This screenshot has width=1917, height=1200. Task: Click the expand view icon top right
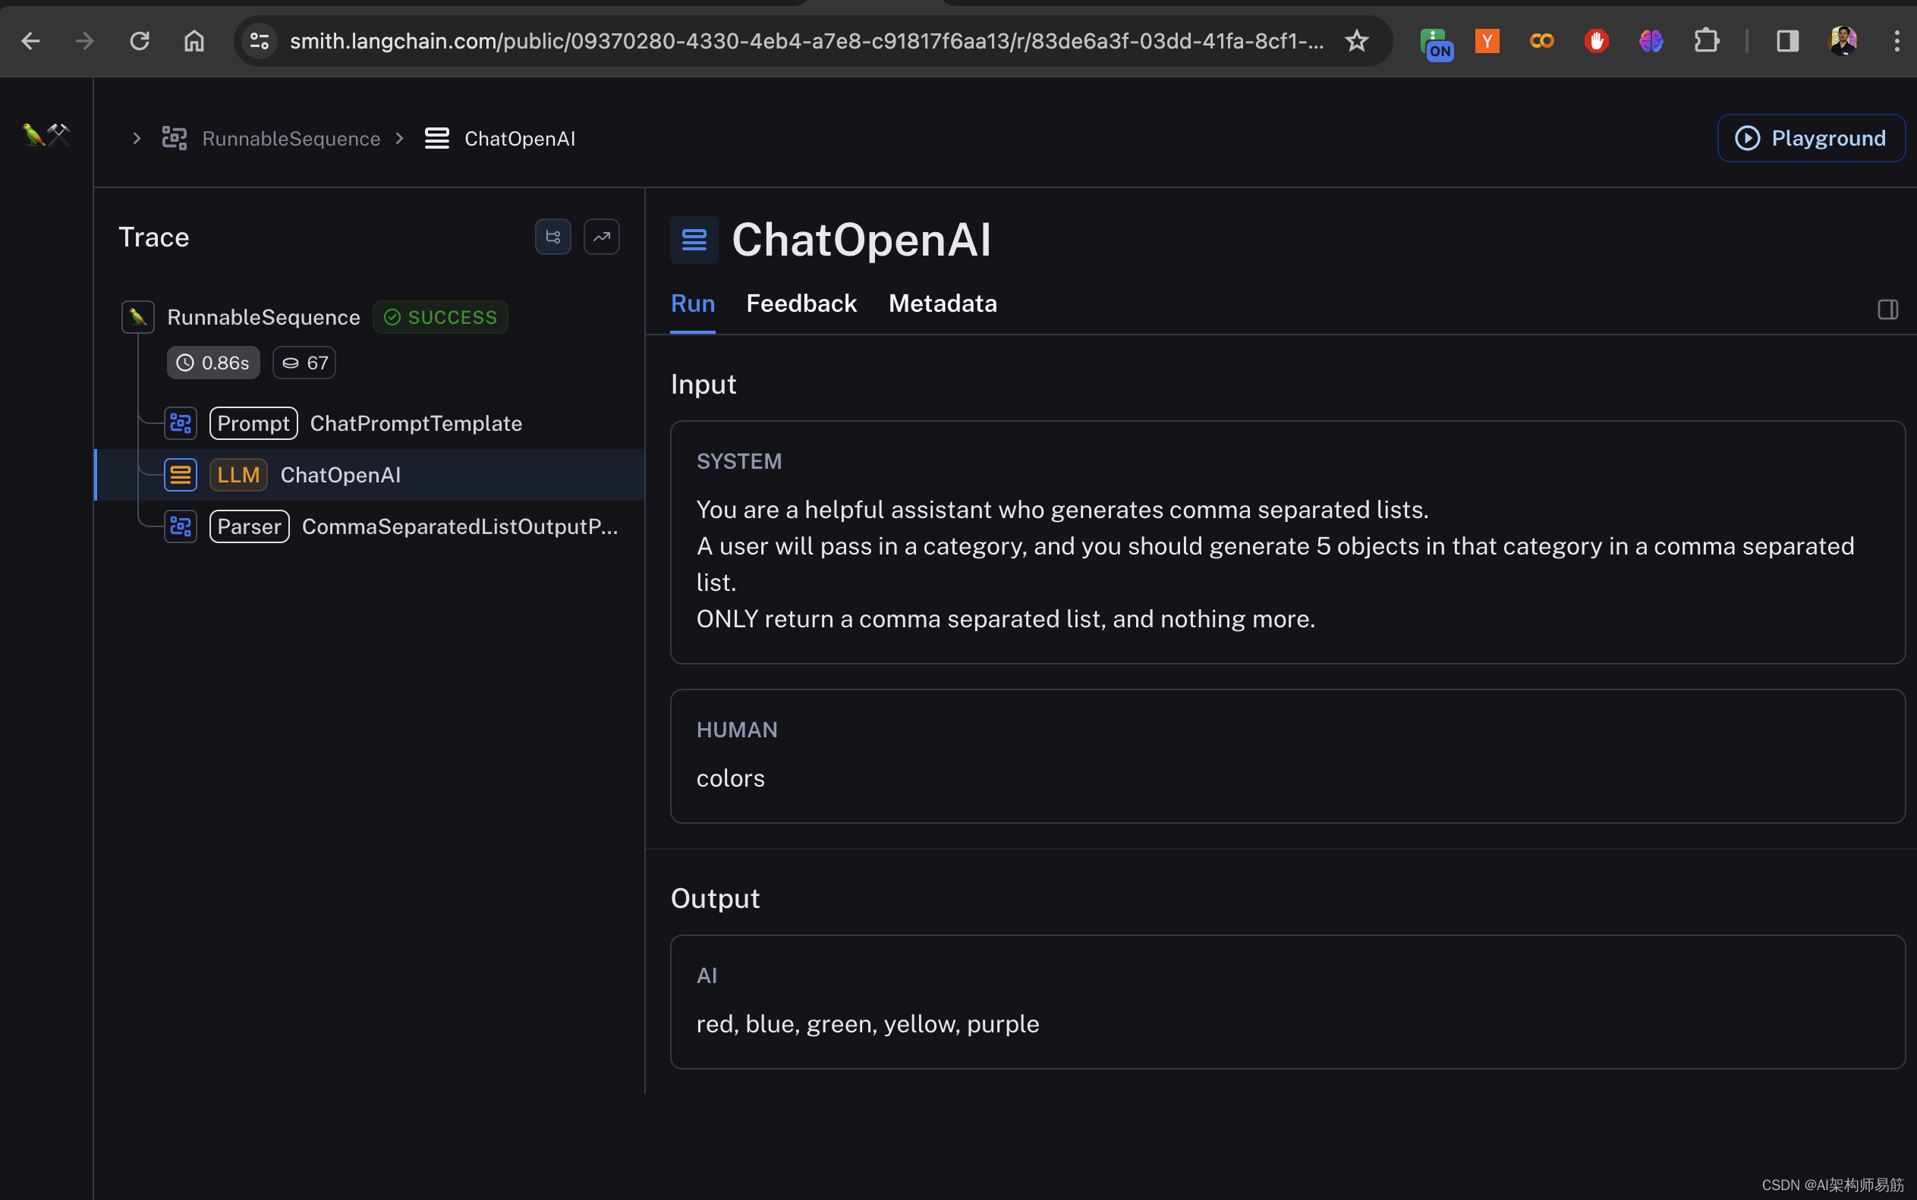coord(1888,308)
